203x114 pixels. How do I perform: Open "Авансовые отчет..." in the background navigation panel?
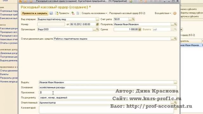click(9, 39)
